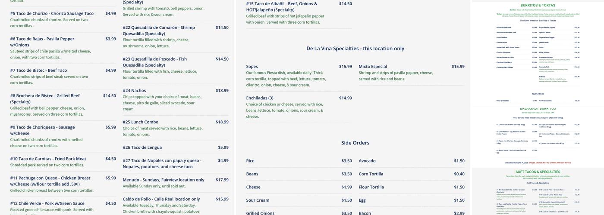Select the Corn Tortilla side order
The image size is (604, 215).
pyautogui.click(x=371, y=174)
